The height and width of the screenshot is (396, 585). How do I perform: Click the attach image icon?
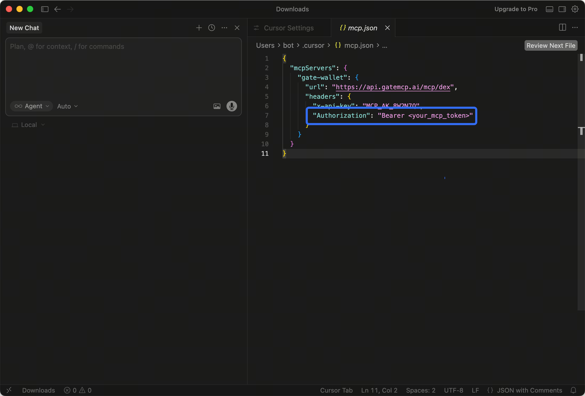[x=217, y=106]
